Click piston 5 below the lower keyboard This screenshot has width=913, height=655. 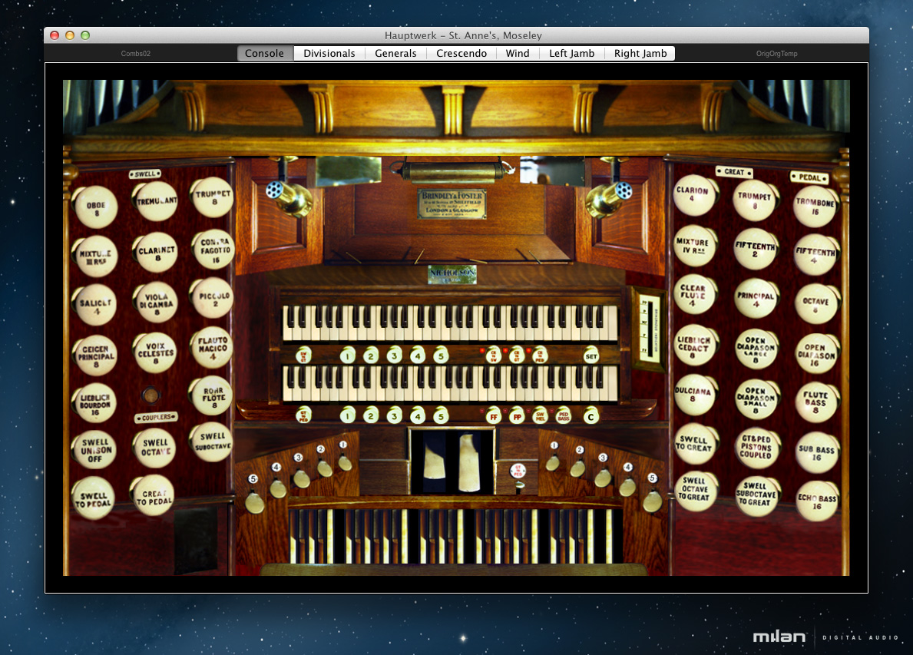441,415
